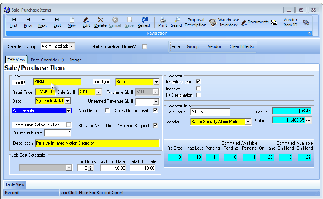Click the Available On Hand value 22
This screenshot has height=199, width=323.
click(305, 157)
